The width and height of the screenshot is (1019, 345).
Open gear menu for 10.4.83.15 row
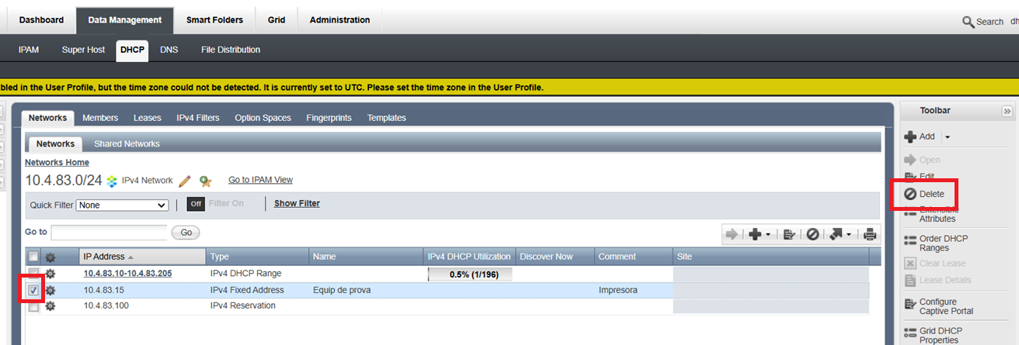coord(50,290)
